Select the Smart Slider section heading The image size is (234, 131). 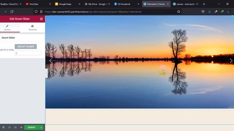point(8,38)
